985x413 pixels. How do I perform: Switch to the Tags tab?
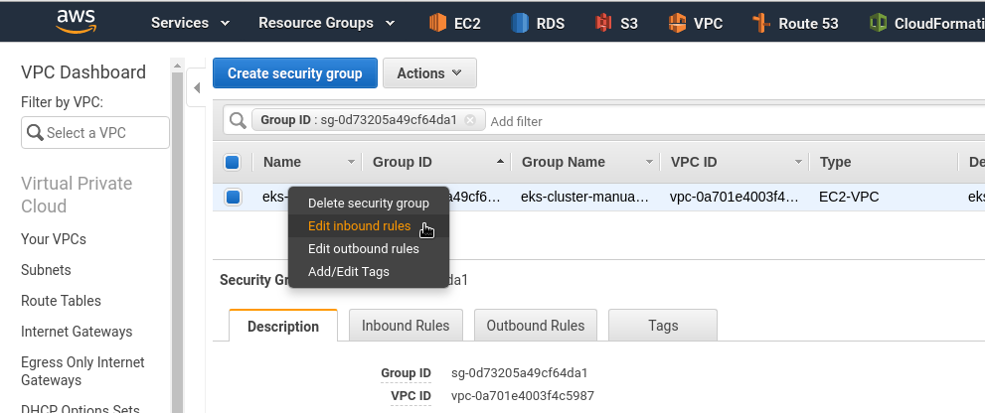[x=663, y=325]
